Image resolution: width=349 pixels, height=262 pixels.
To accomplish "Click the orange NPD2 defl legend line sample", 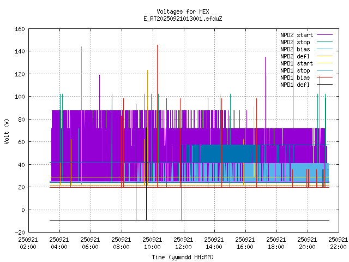I will 322,56.
